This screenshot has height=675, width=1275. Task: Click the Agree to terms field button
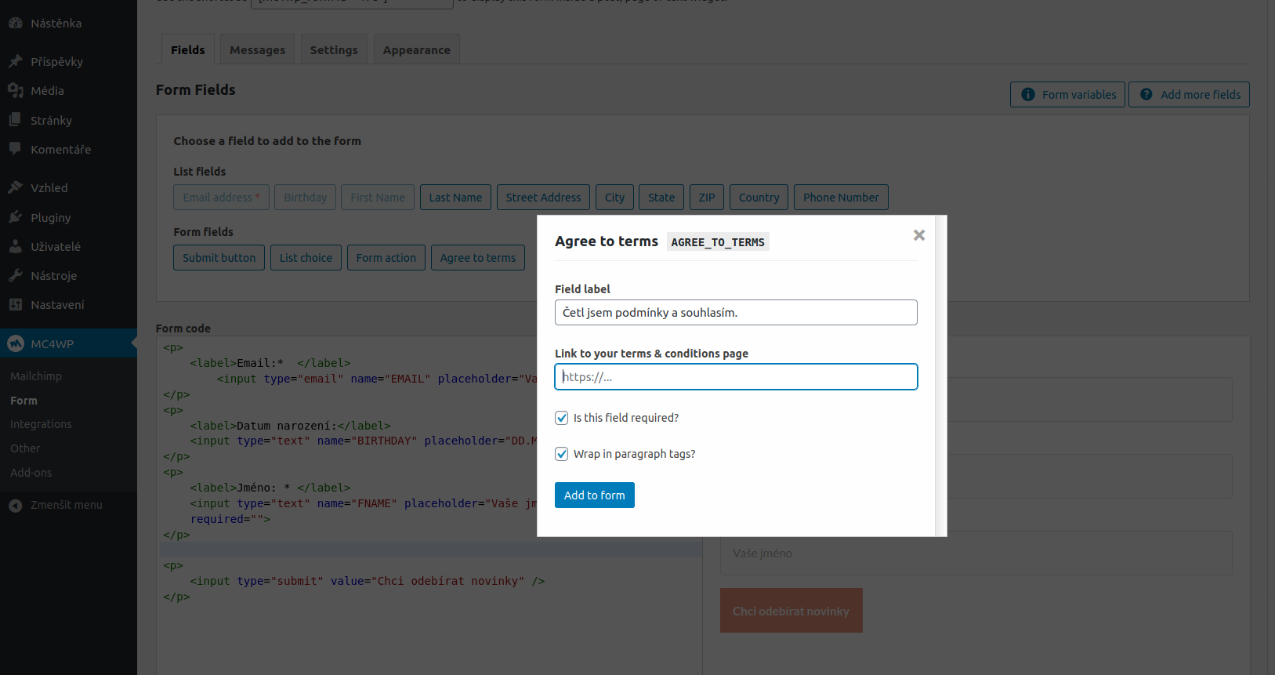pyautogui.click(x=477, y=258)
